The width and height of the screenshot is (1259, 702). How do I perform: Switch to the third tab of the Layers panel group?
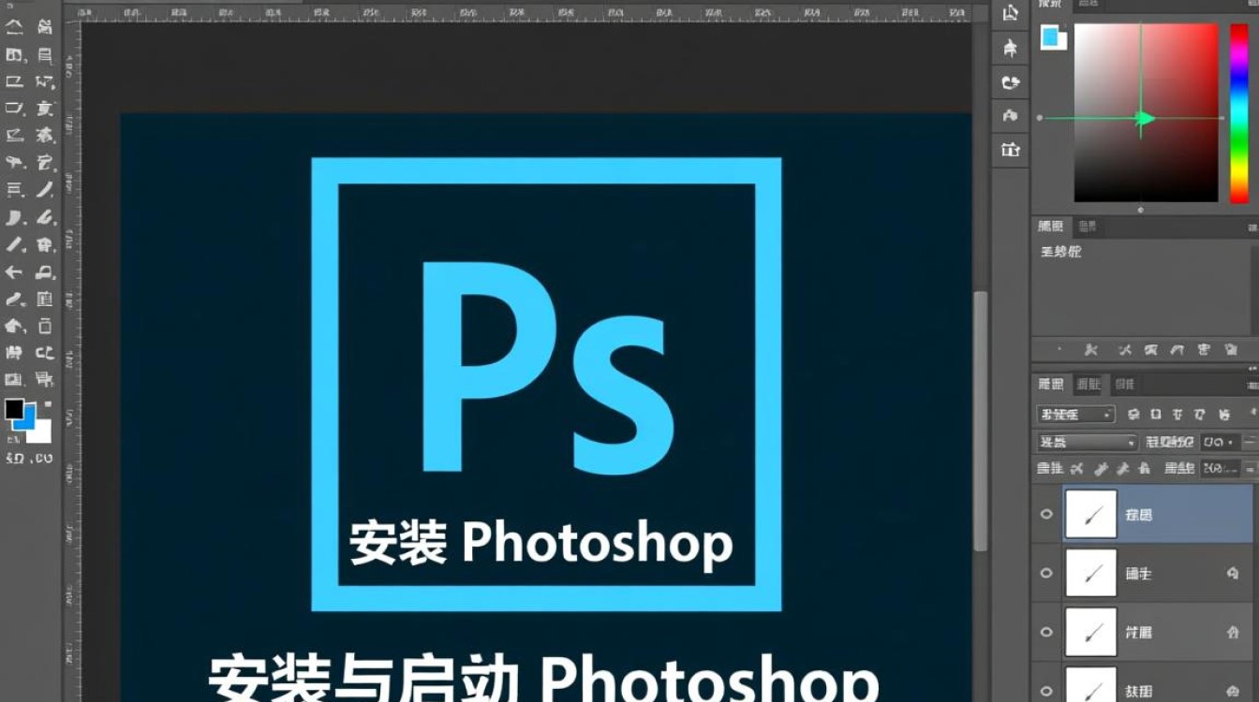[x=1125, y=384]
